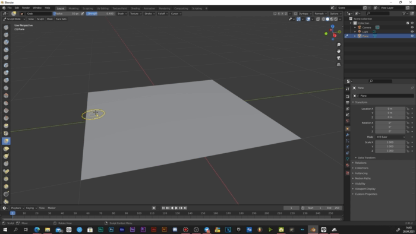The width and height of the screenshot is (416, 234).
Task: Enable the Dyntopo checkbox
Action: [295, 14]
